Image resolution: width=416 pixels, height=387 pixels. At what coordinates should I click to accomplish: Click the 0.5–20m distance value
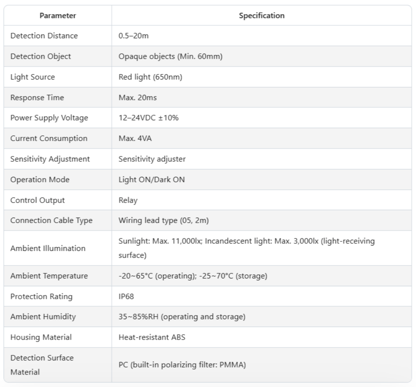click(134, 36)
